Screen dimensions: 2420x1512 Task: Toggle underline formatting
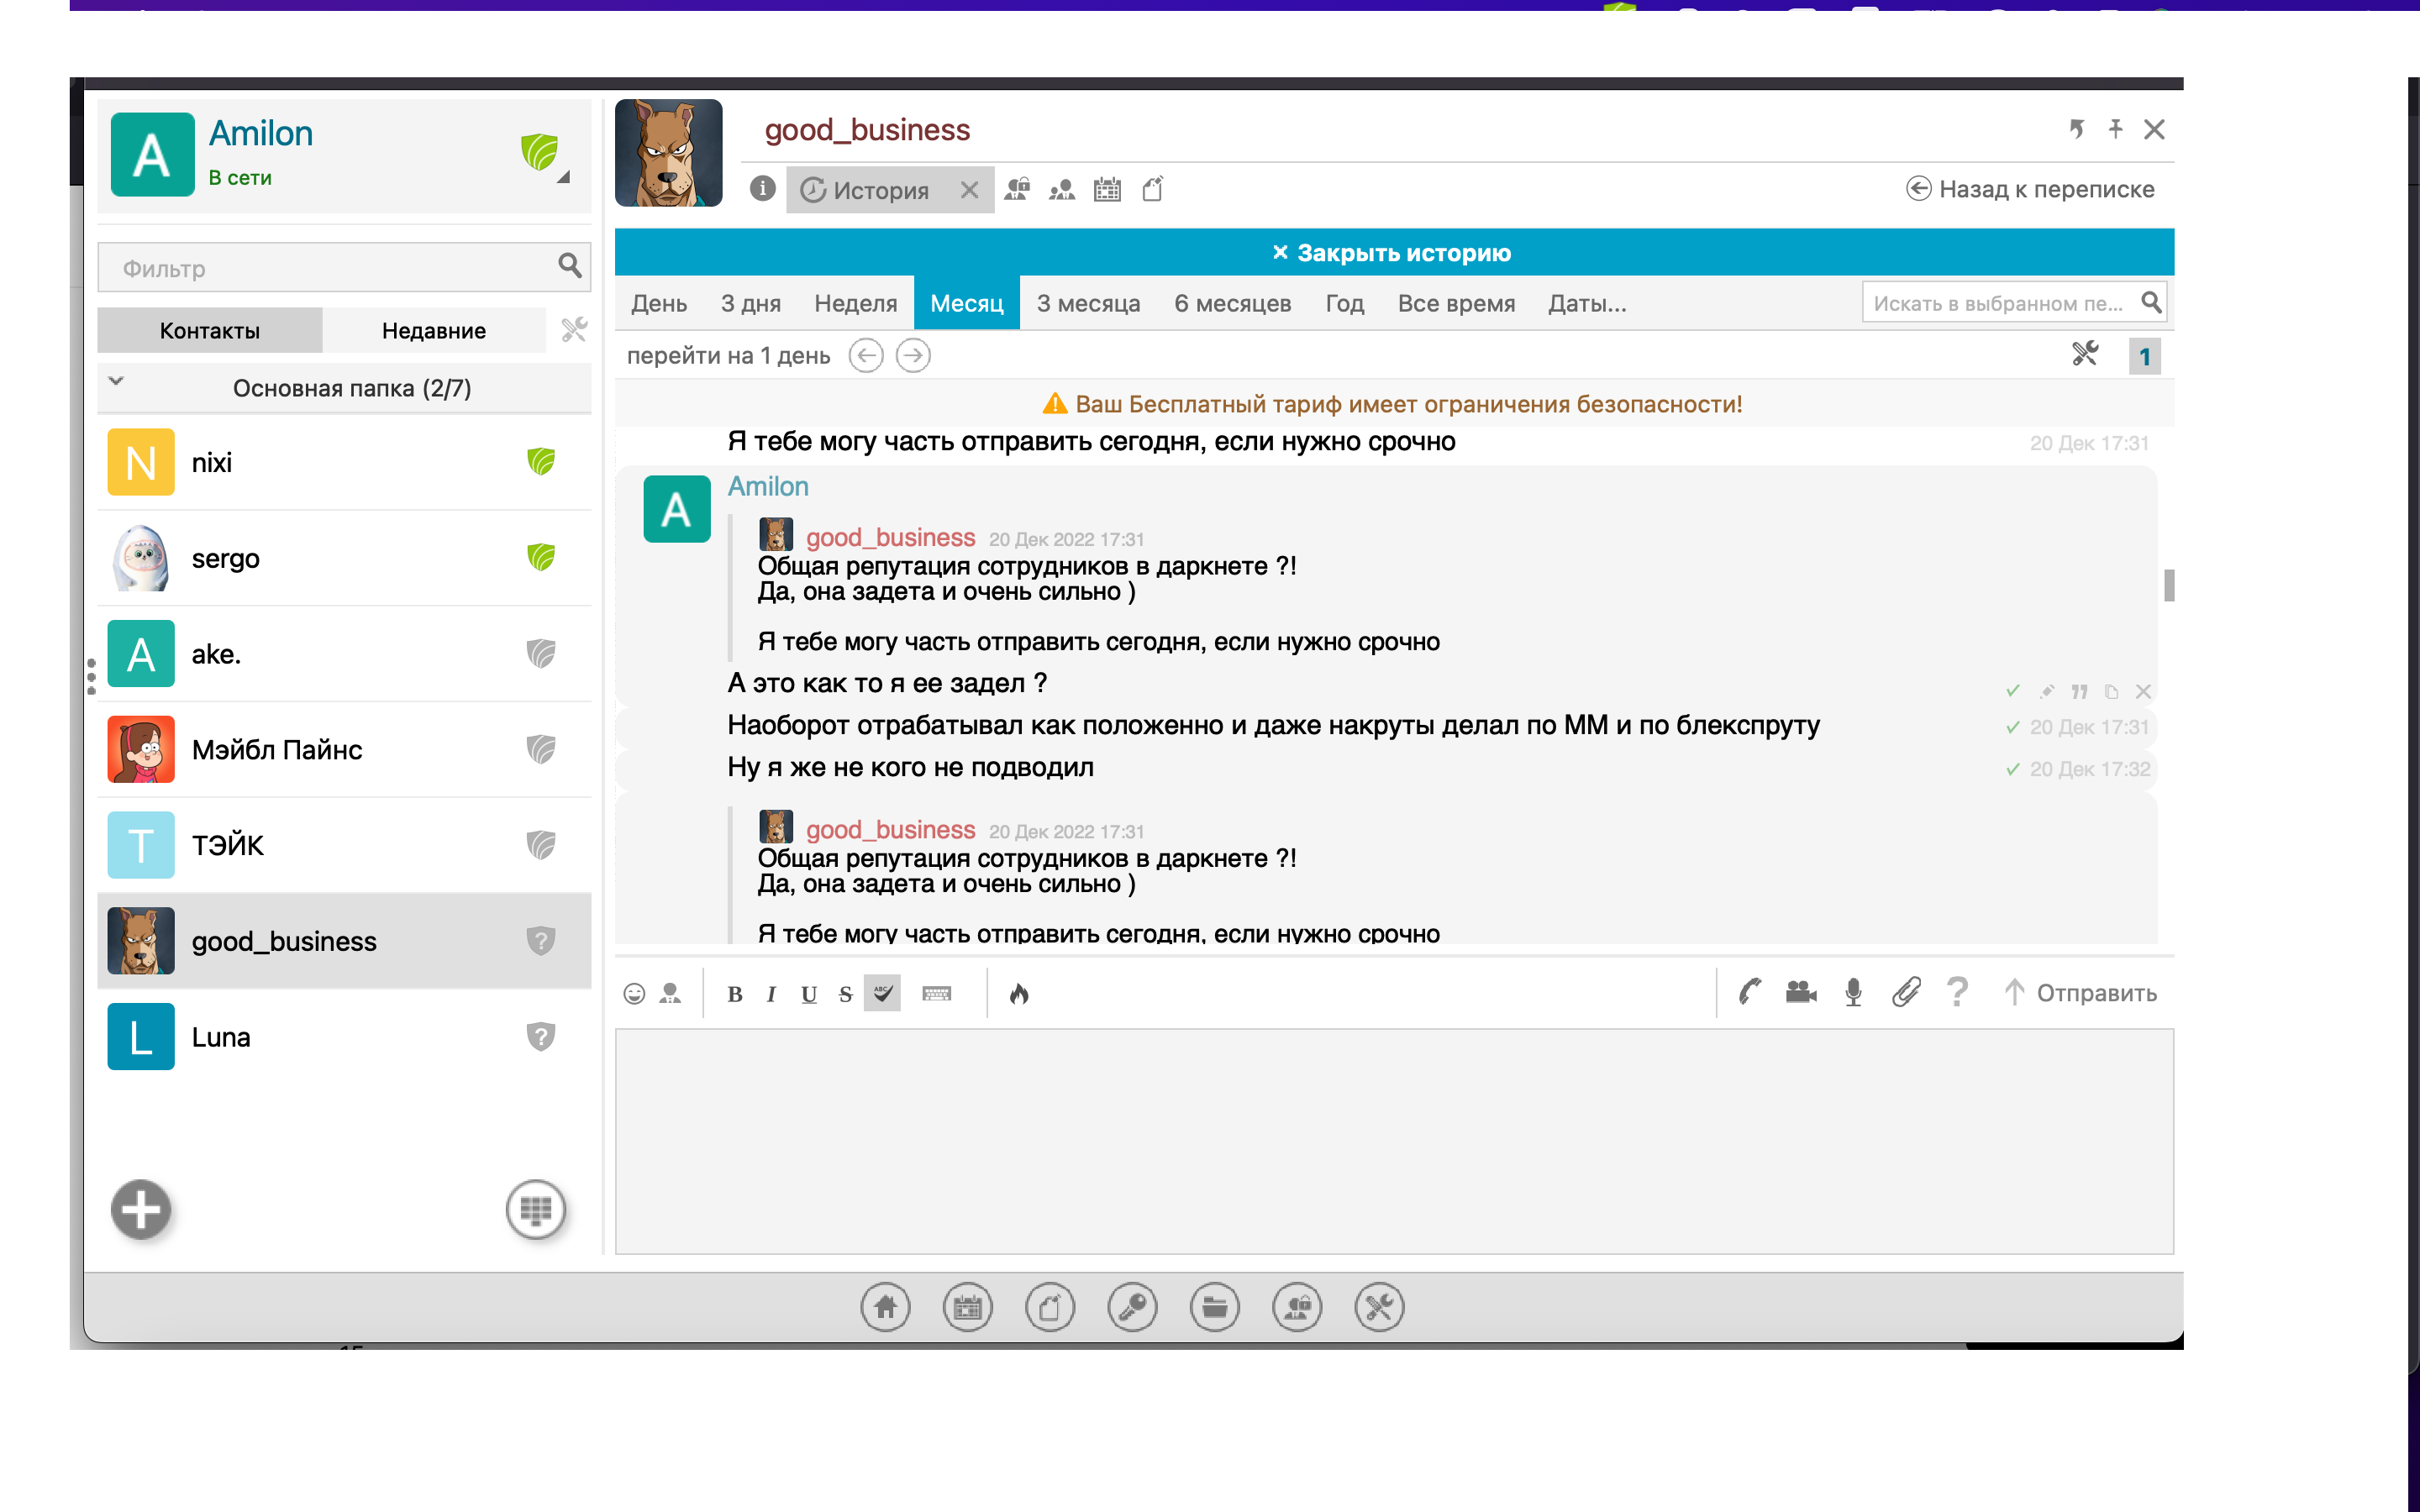click(x=809, y=994)
